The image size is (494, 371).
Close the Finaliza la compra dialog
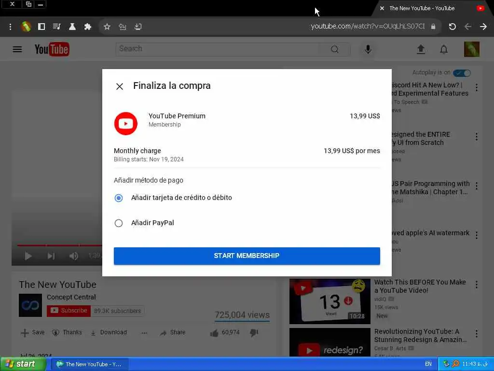[x=120, y=86]
